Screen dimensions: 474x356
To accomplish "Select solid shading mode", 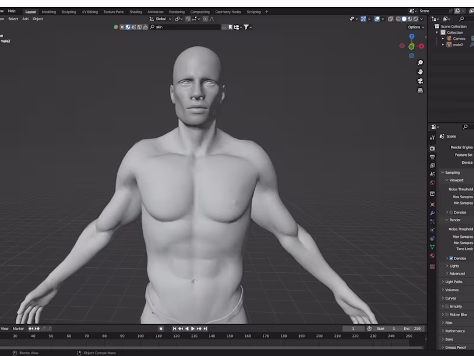I will [404, 19].
